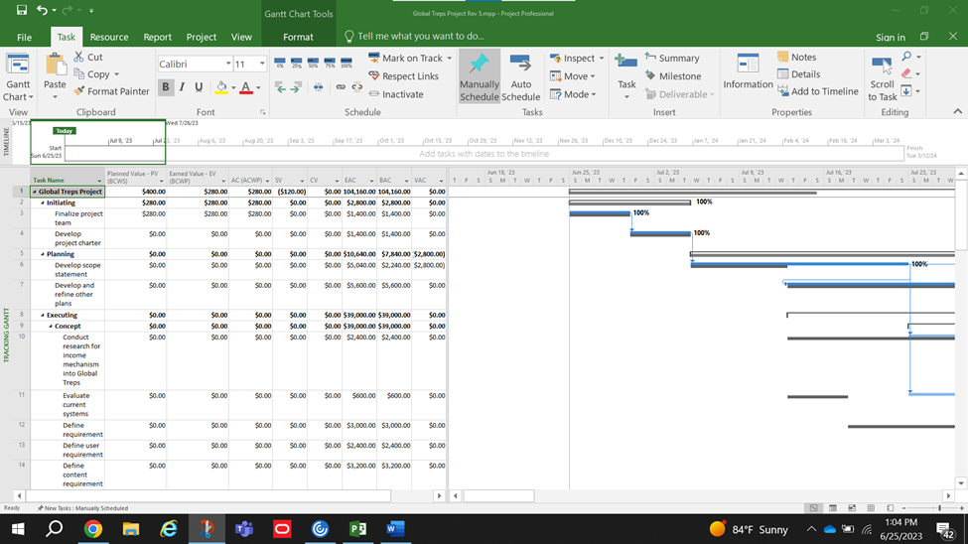Click the Auto Schedule button
This screenshot has width=968, height=544.
click(x=520, y=77)
